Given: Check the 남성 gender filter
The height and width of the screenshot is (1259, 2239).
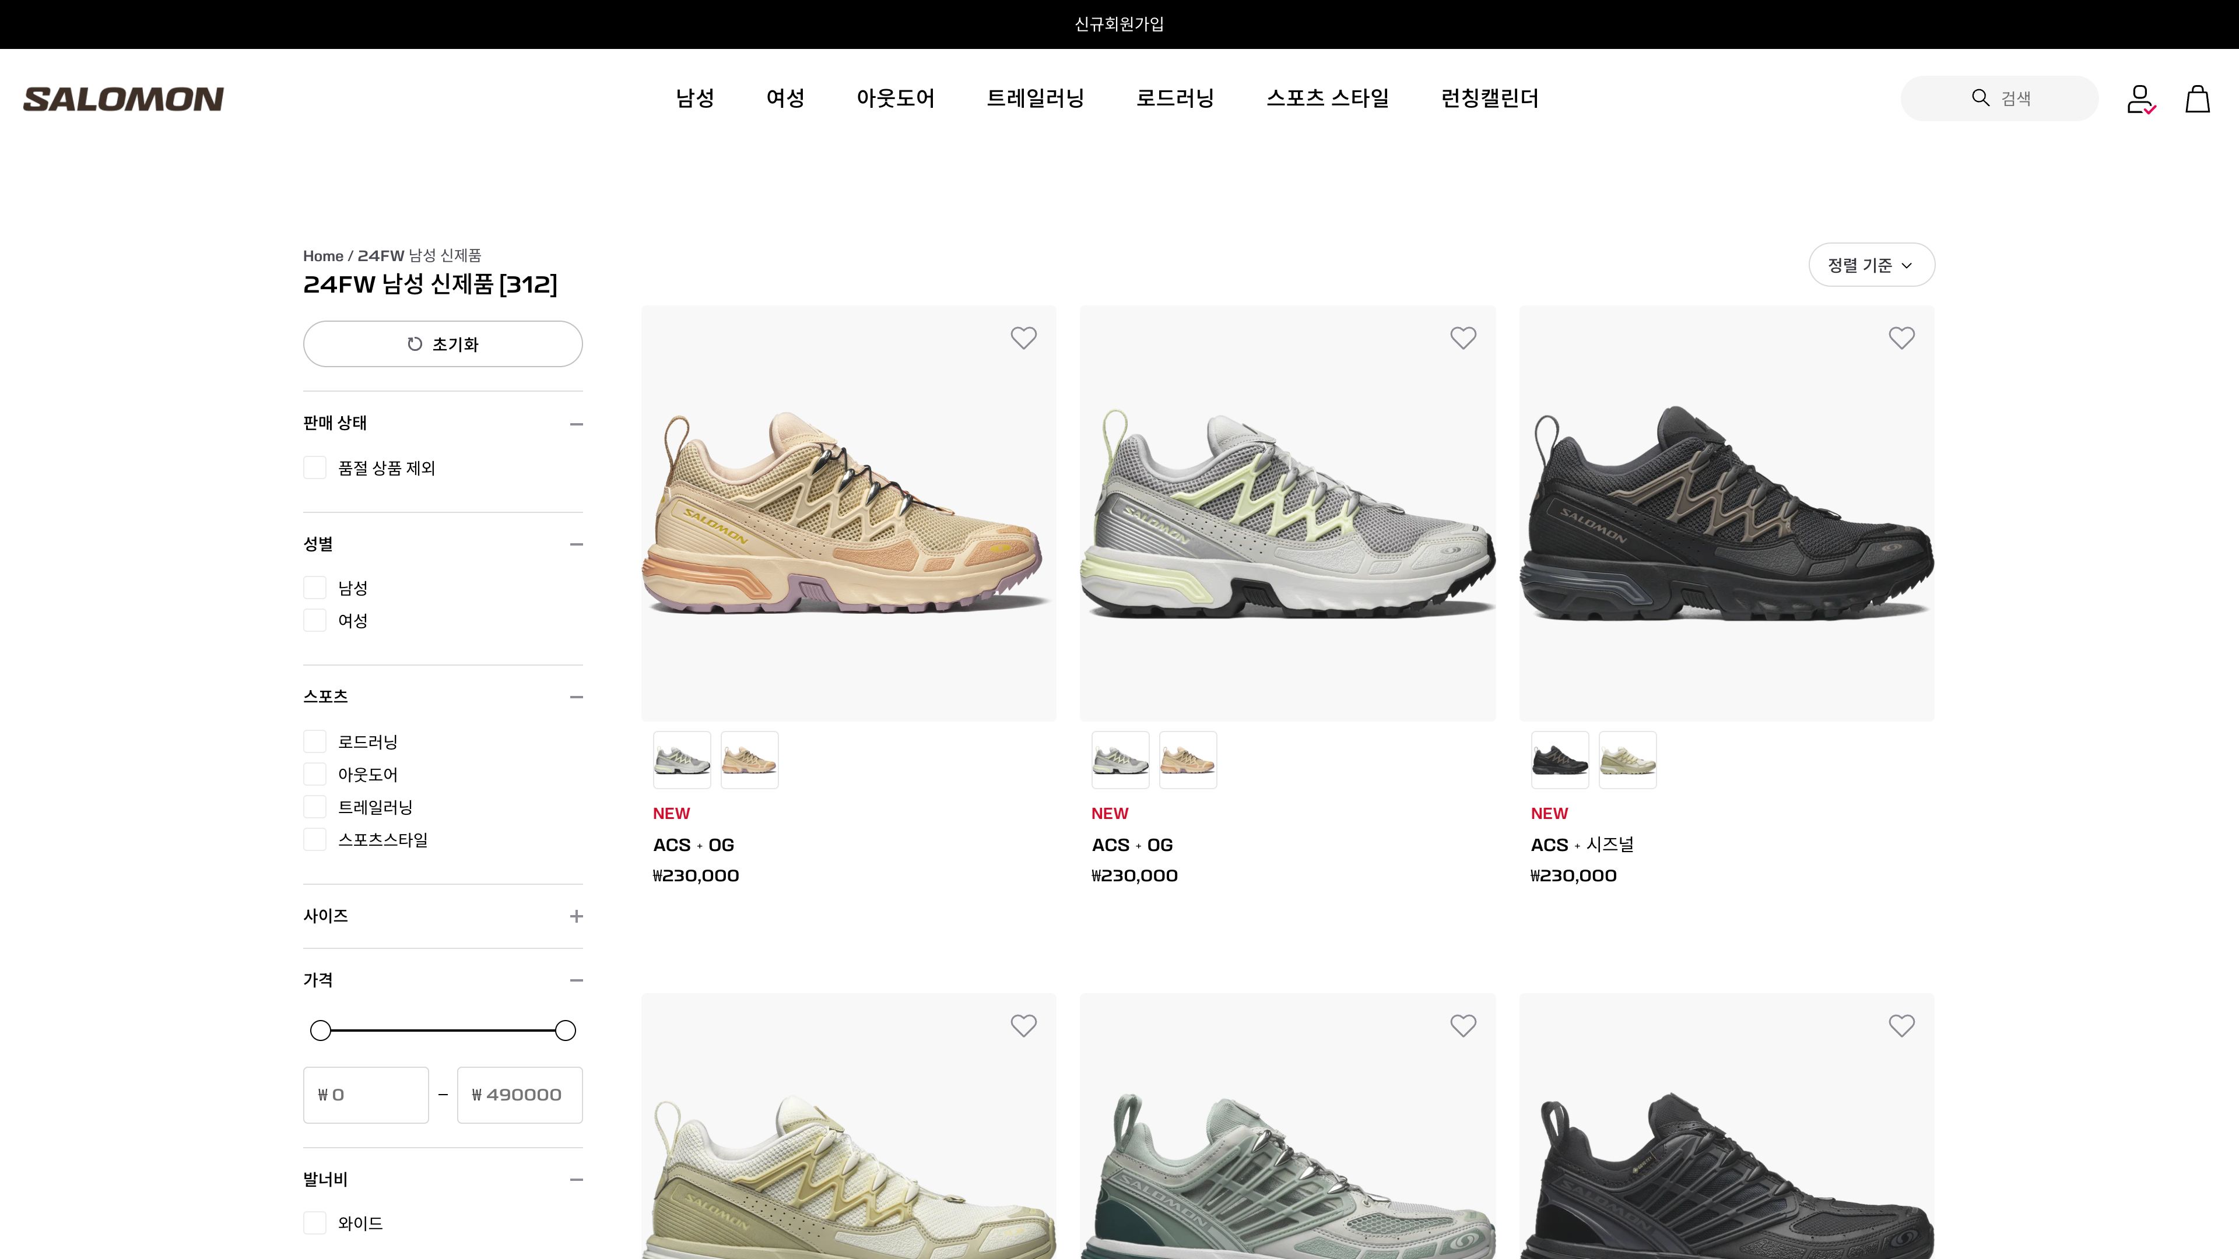Looking at the screenshot, I should pyautogui.click(x=315, y=588).
